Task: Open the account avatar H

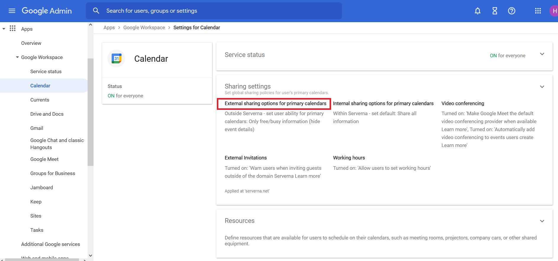Action: [554, 11]
